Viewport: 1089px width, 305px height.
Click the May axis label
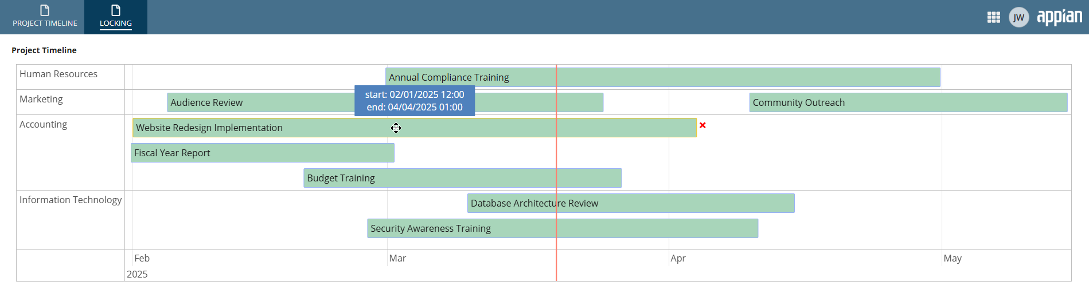coord(953,258)
